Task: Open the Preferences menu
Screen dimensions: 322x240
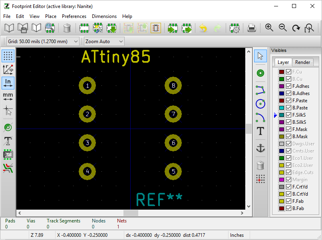Action: tap(74, 16)
